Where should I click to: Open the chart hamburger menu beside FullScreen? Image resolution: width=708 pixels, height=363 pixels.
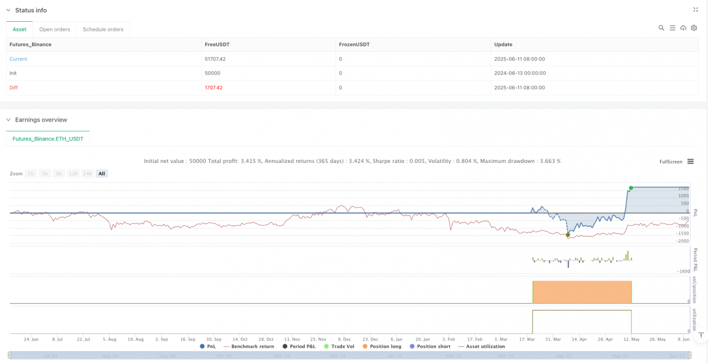pos(690,161)
